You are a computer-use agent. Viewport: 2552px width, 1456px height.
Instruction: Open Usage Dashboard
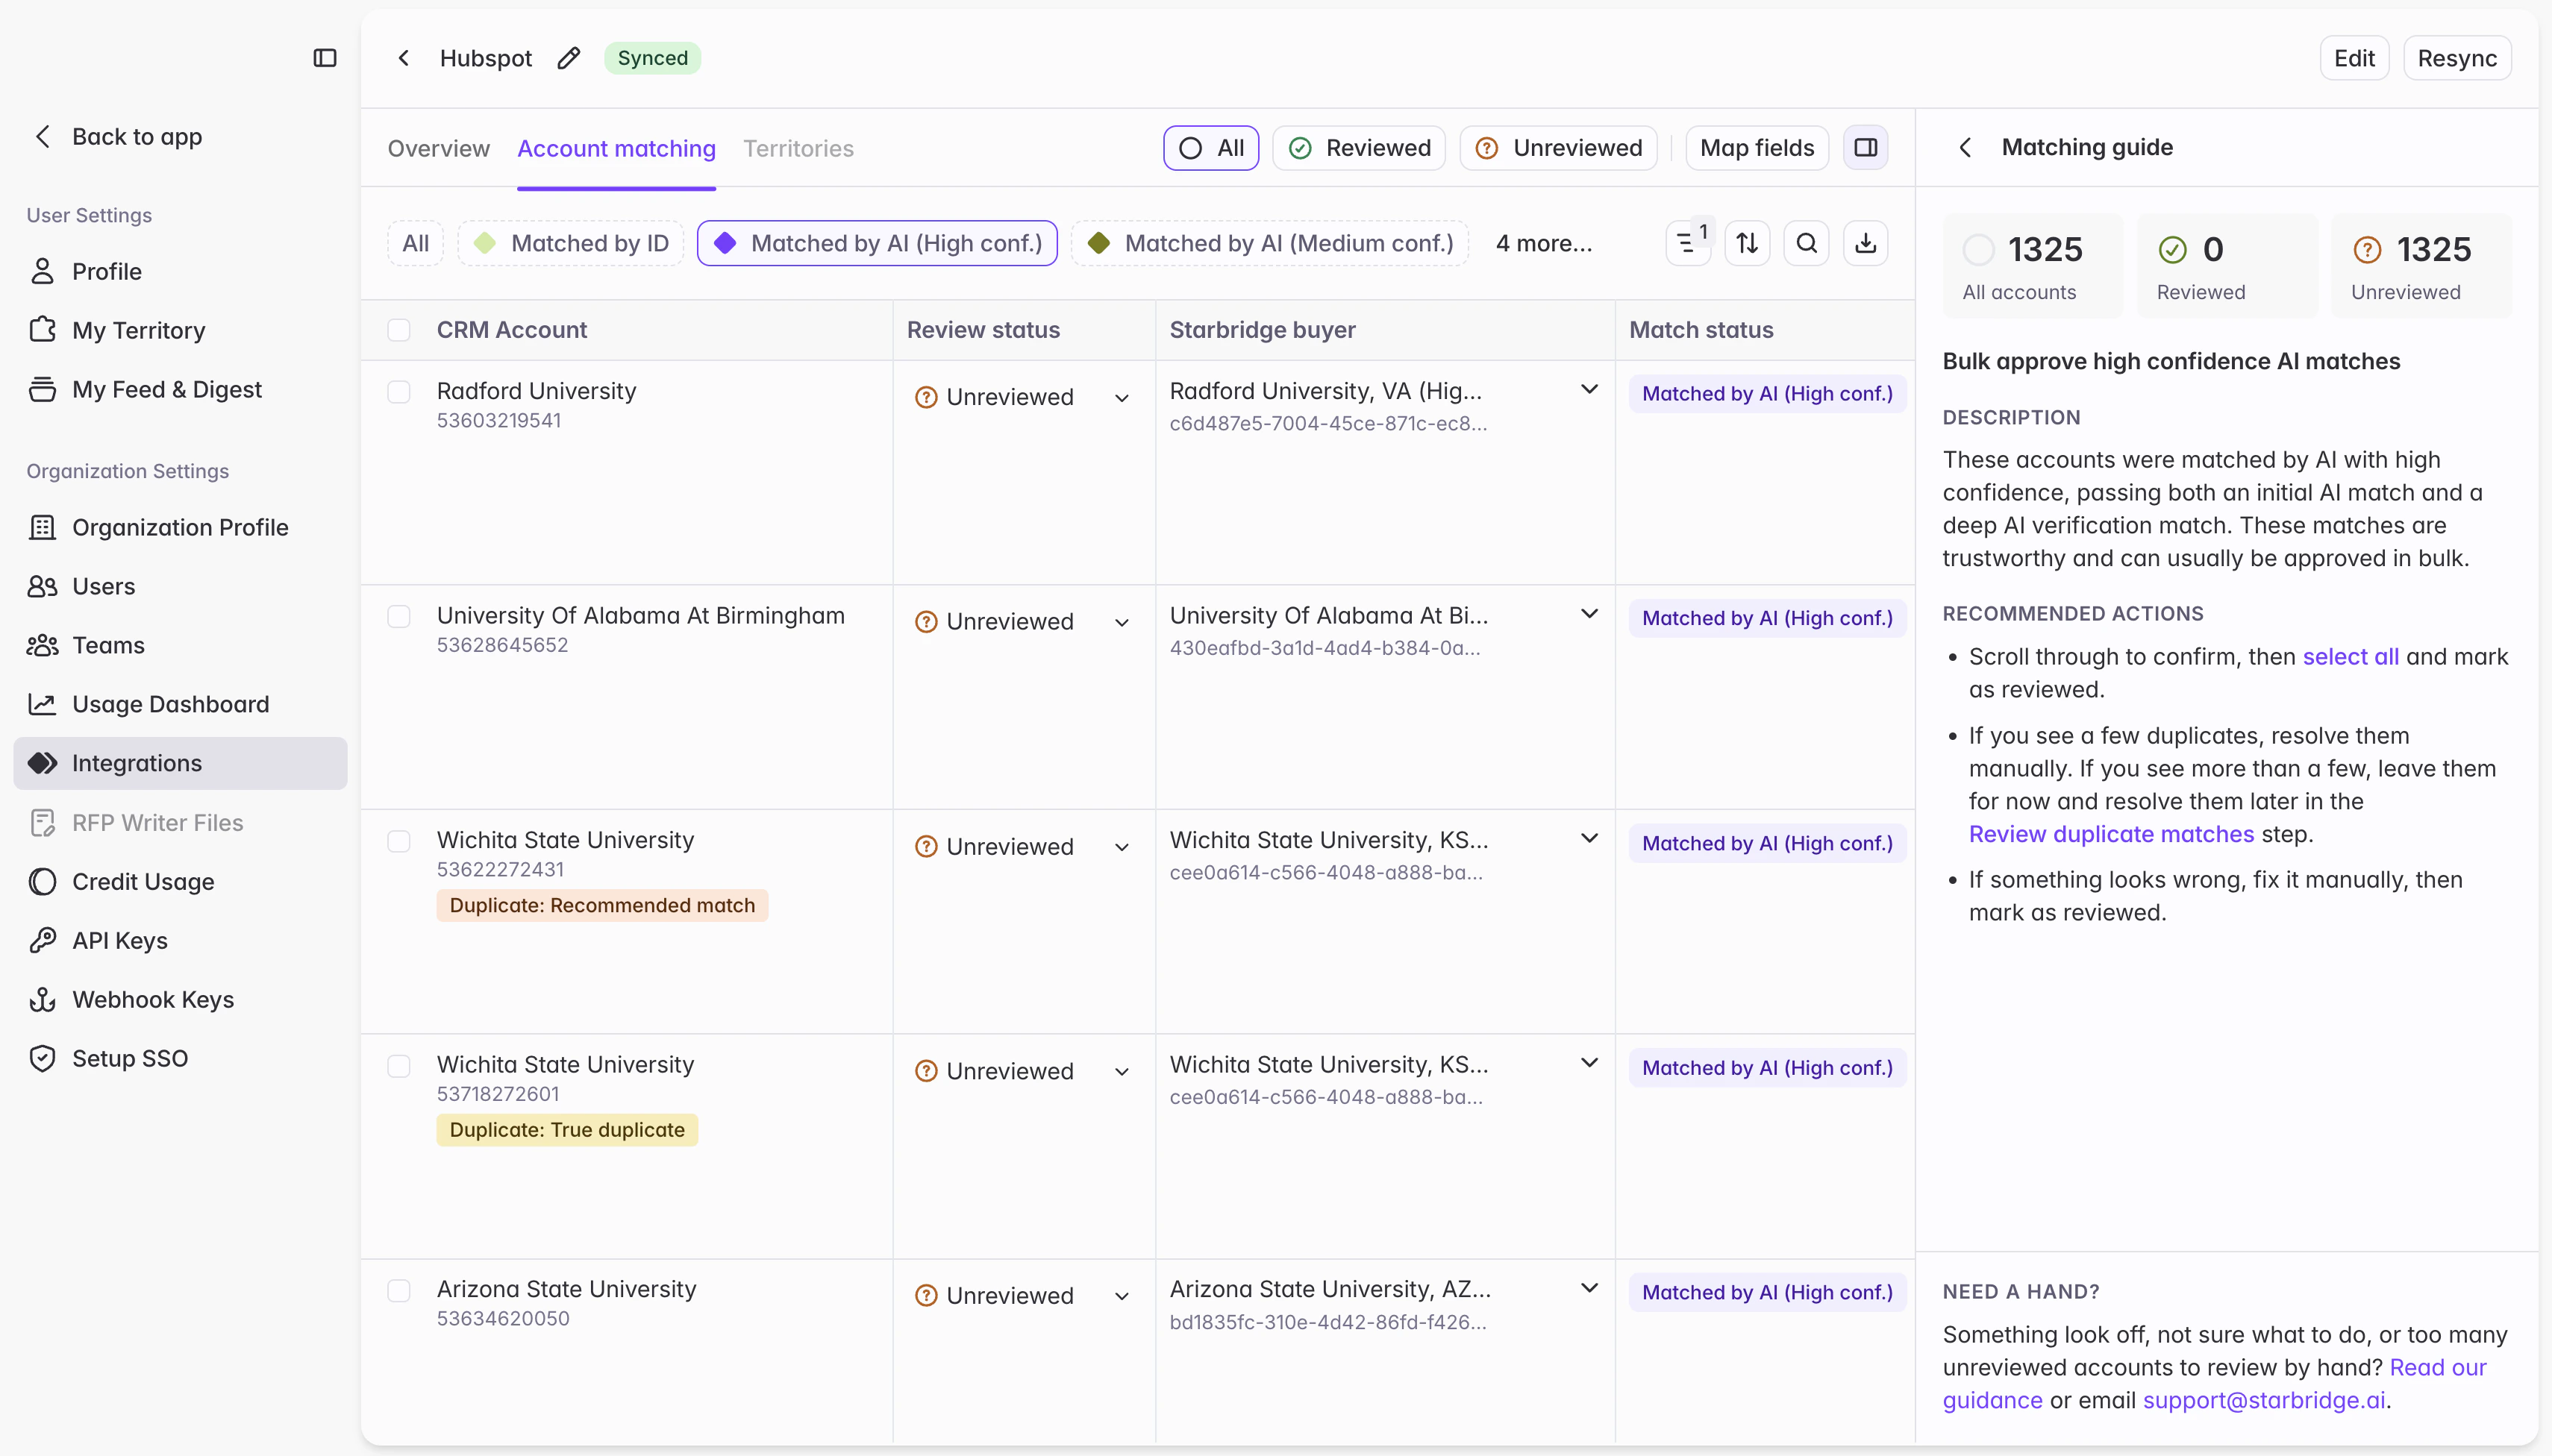tap(180, 704)
